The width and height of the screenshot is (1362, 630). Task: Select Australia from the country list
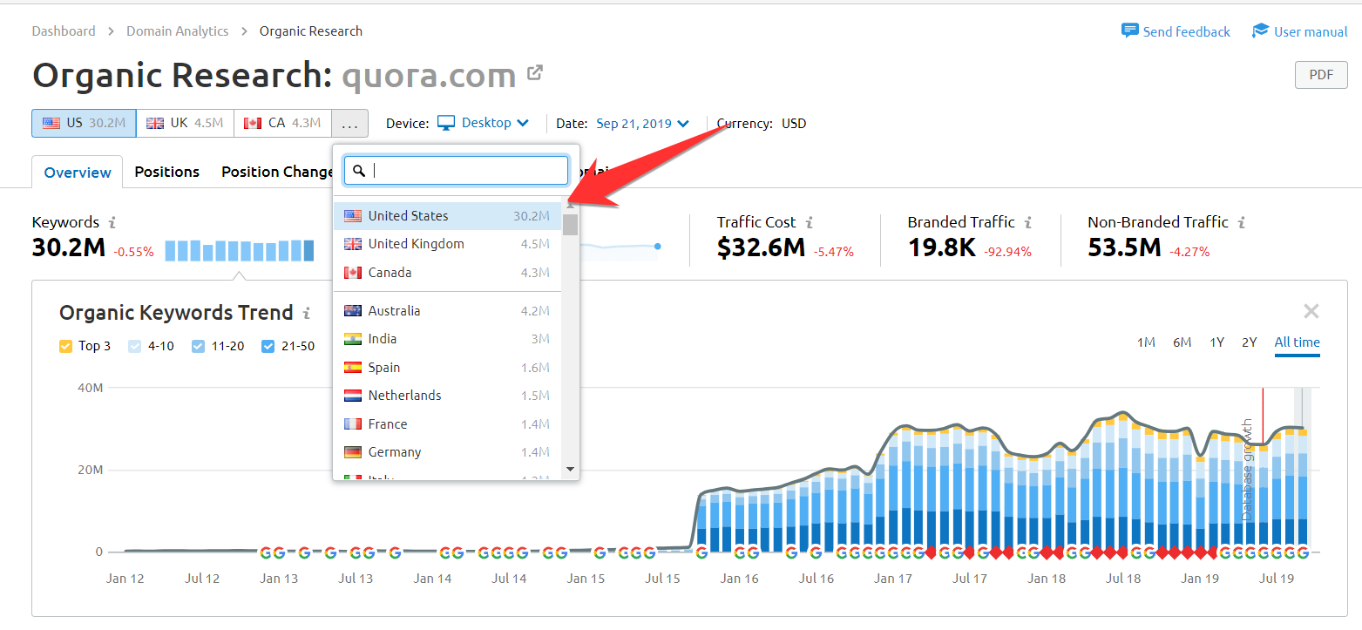tap(394, 311)
